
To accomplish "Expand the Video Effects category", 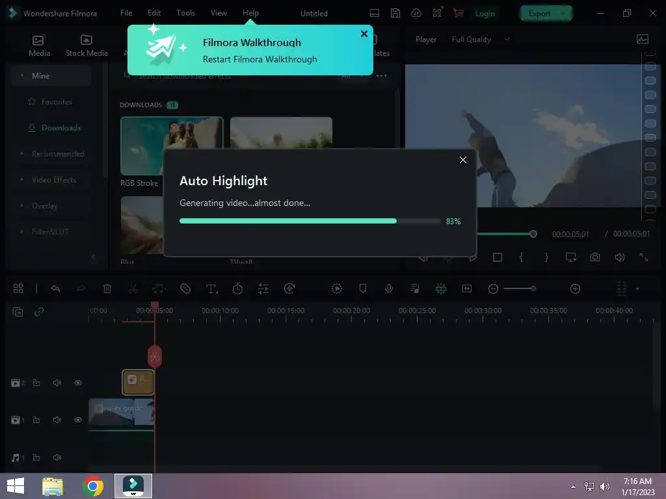I will coord(22,179).
